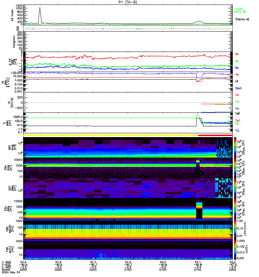This screenshot has width=259, height=277.
Task: Click the green "Ti∥" temperature legend label
Action: pyautogui.click(x=237, y=124)
